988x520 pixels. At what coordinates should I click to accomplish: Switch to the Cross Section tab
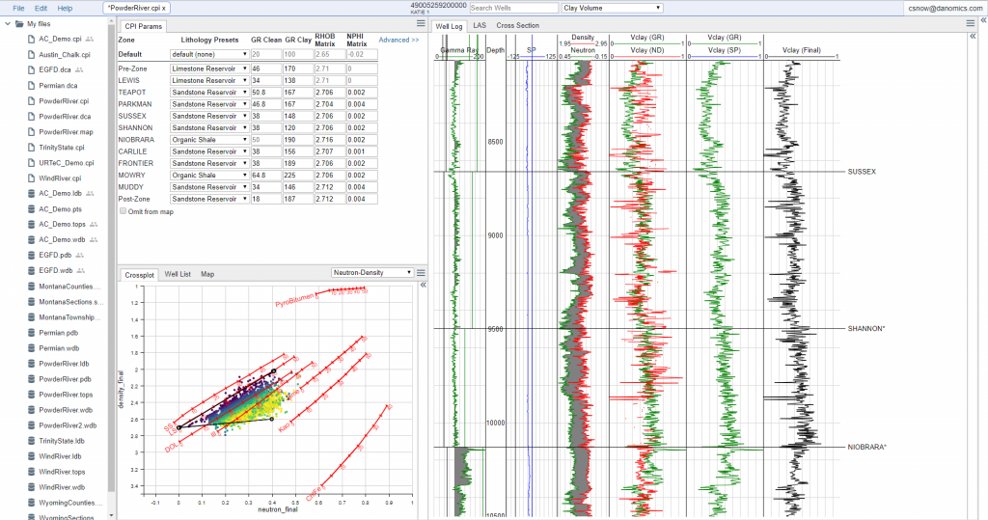(x=517, y=25)
